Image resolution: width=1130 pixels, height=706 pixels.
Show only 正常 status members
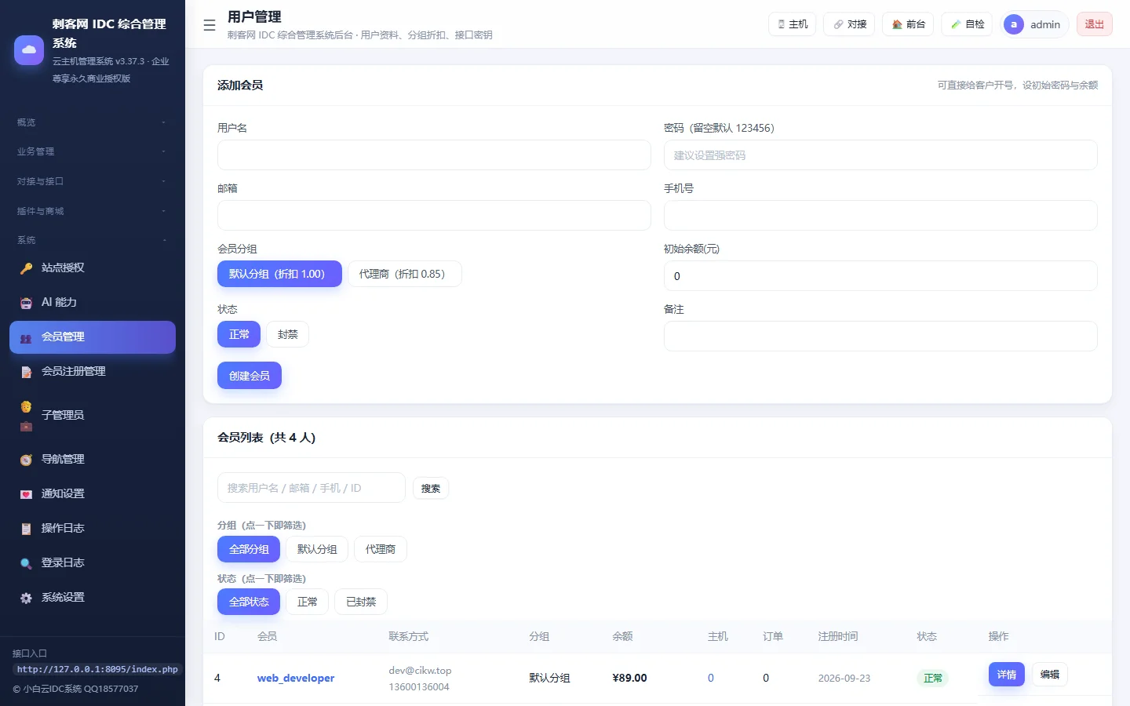pos(307,602)
